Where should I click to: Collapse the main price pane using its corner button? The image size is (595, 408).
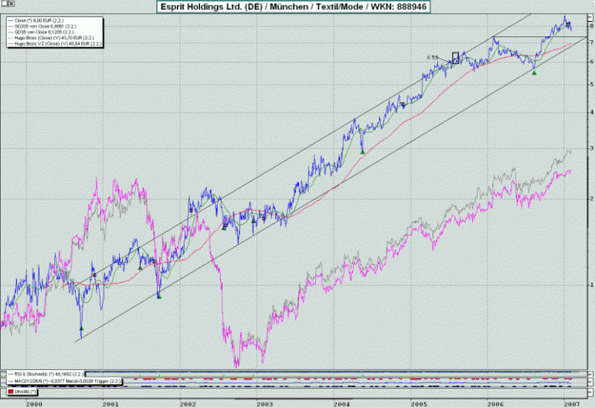click(590, 18)
